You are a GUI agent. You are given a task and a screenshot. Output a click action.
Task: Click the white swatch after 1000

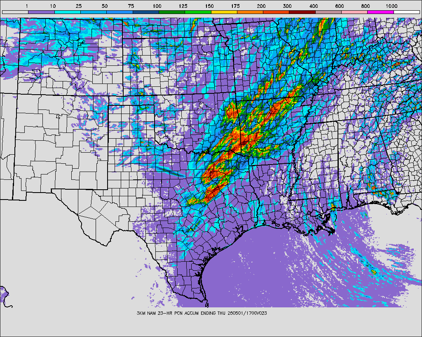(407, 12)
